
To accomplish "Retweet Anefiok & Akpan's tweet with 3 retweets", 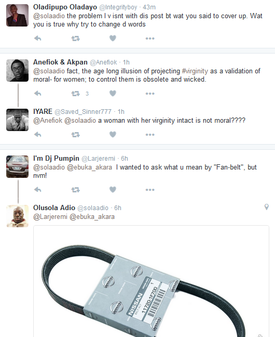I will (76, 94).
